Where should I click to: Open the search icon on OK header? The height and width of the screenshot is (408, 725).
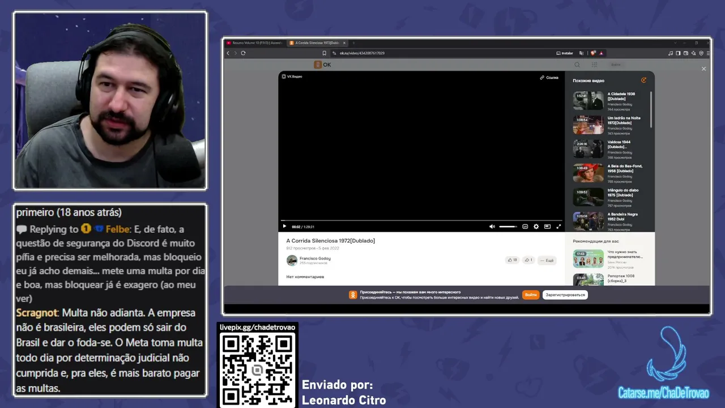[577, 65]
